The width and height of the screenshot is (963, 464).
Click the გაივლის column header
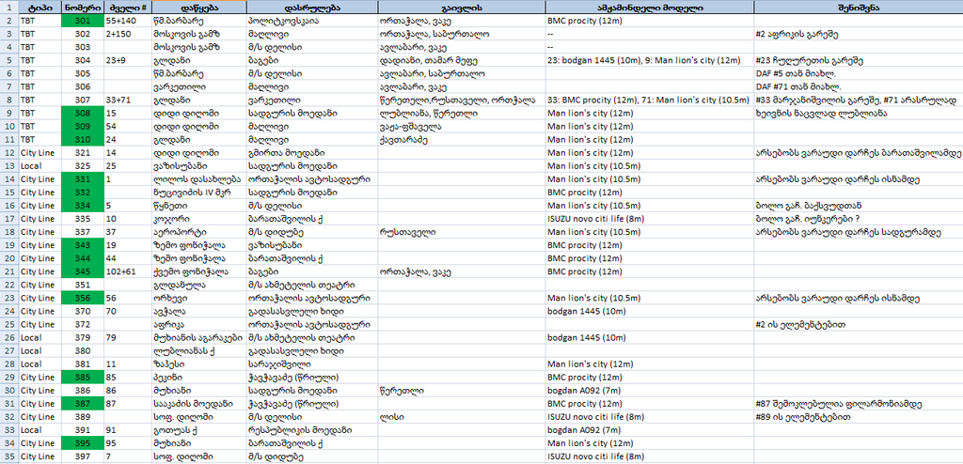[x=461, y=8]
